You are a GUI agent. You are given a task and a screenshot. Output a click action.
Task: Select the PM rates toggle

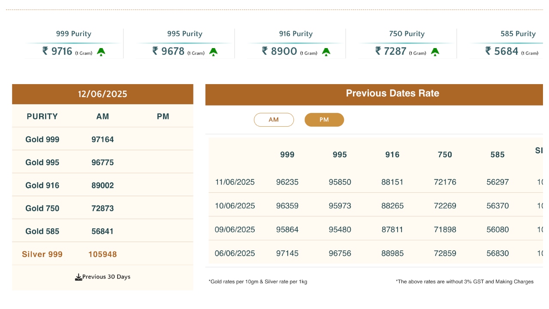[324, 120]
